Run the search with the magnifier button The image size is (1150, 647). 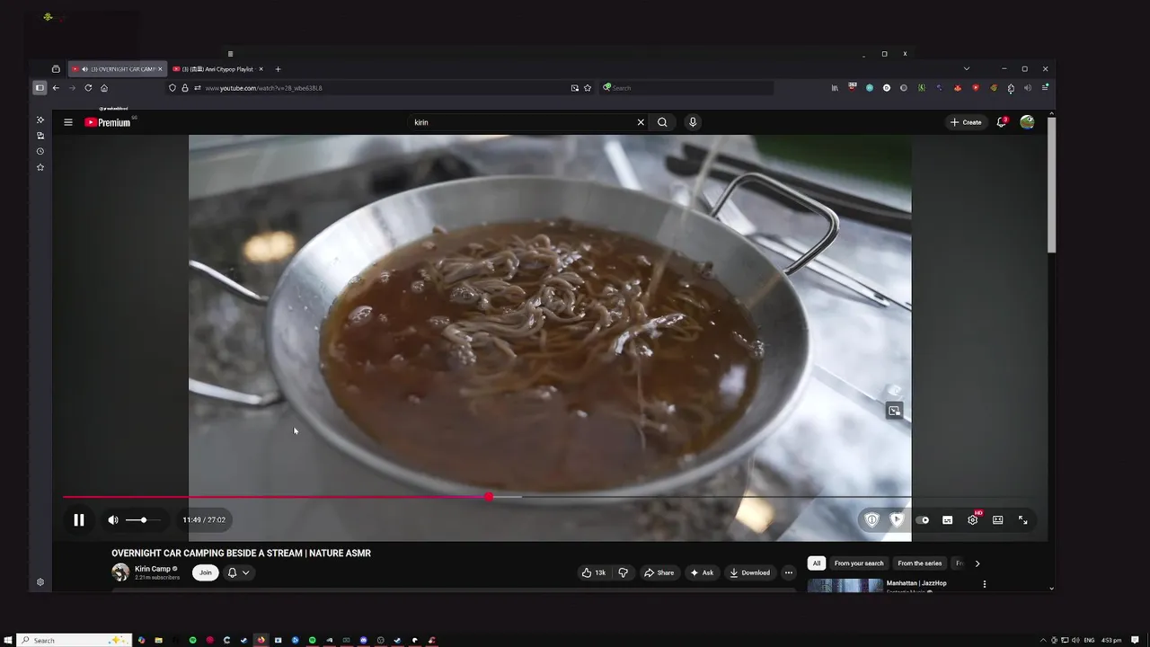662,122
